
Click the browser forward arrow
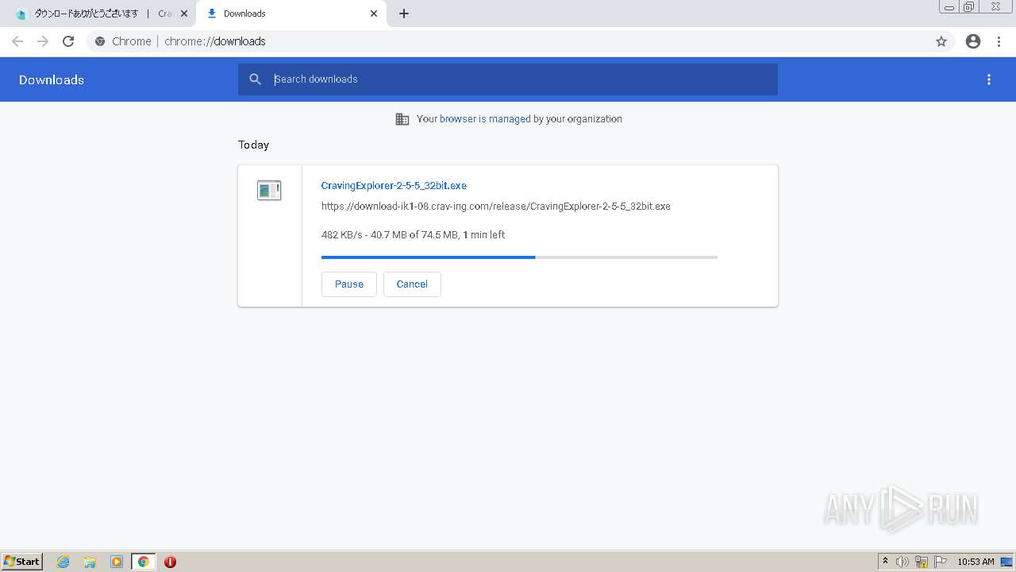(x=43, y=41)
